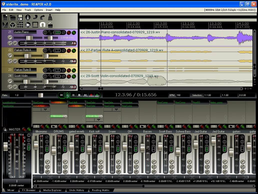Toggle repeat loop button in transport
This screenshot has width=258, height=194.
pyautogui.click(x=97, y=95)
